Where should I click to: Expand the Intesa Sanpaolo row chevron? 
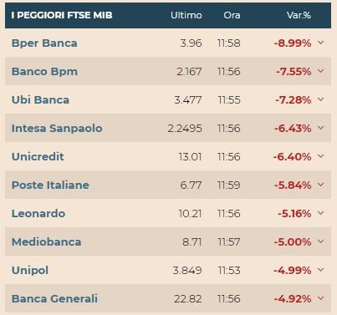321,128
